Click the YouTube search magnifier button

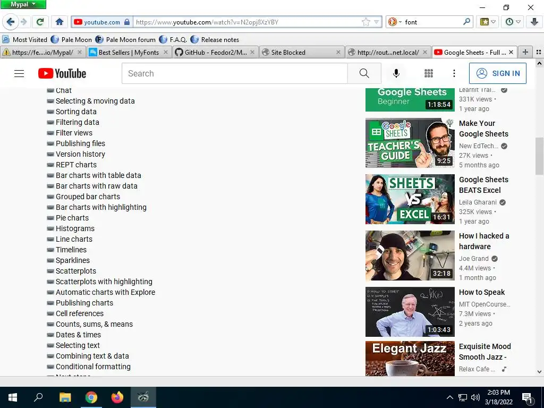(x=364, y=73)
